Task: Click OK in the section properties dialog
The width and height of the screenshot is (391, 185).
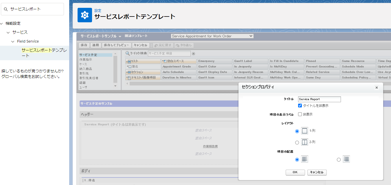Action: 295,172
